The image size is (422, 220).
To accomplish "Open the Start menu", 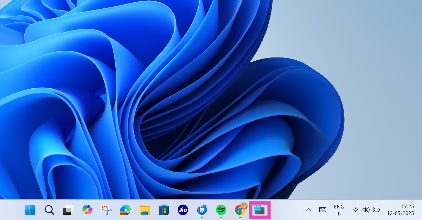I will tap(29, 210).
